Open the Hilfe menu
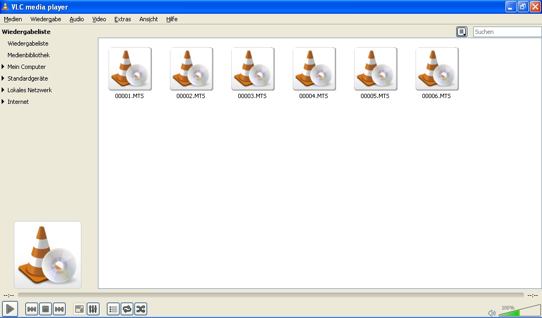The width and height of the screenshot is (542, 318). tap(172, 20)
